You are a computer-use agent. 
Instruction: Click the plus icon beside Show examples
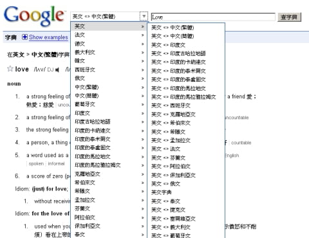click(24, 37)
